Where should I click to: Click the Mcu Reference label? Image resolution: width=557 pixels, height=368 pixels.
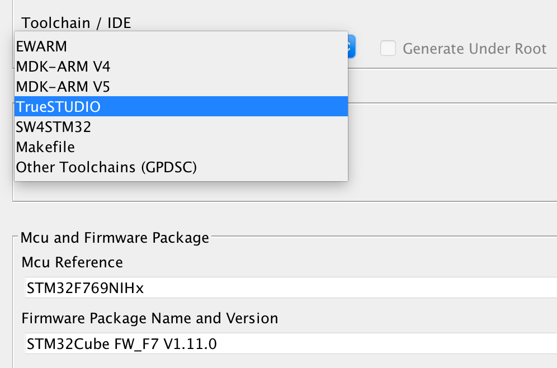72,262
